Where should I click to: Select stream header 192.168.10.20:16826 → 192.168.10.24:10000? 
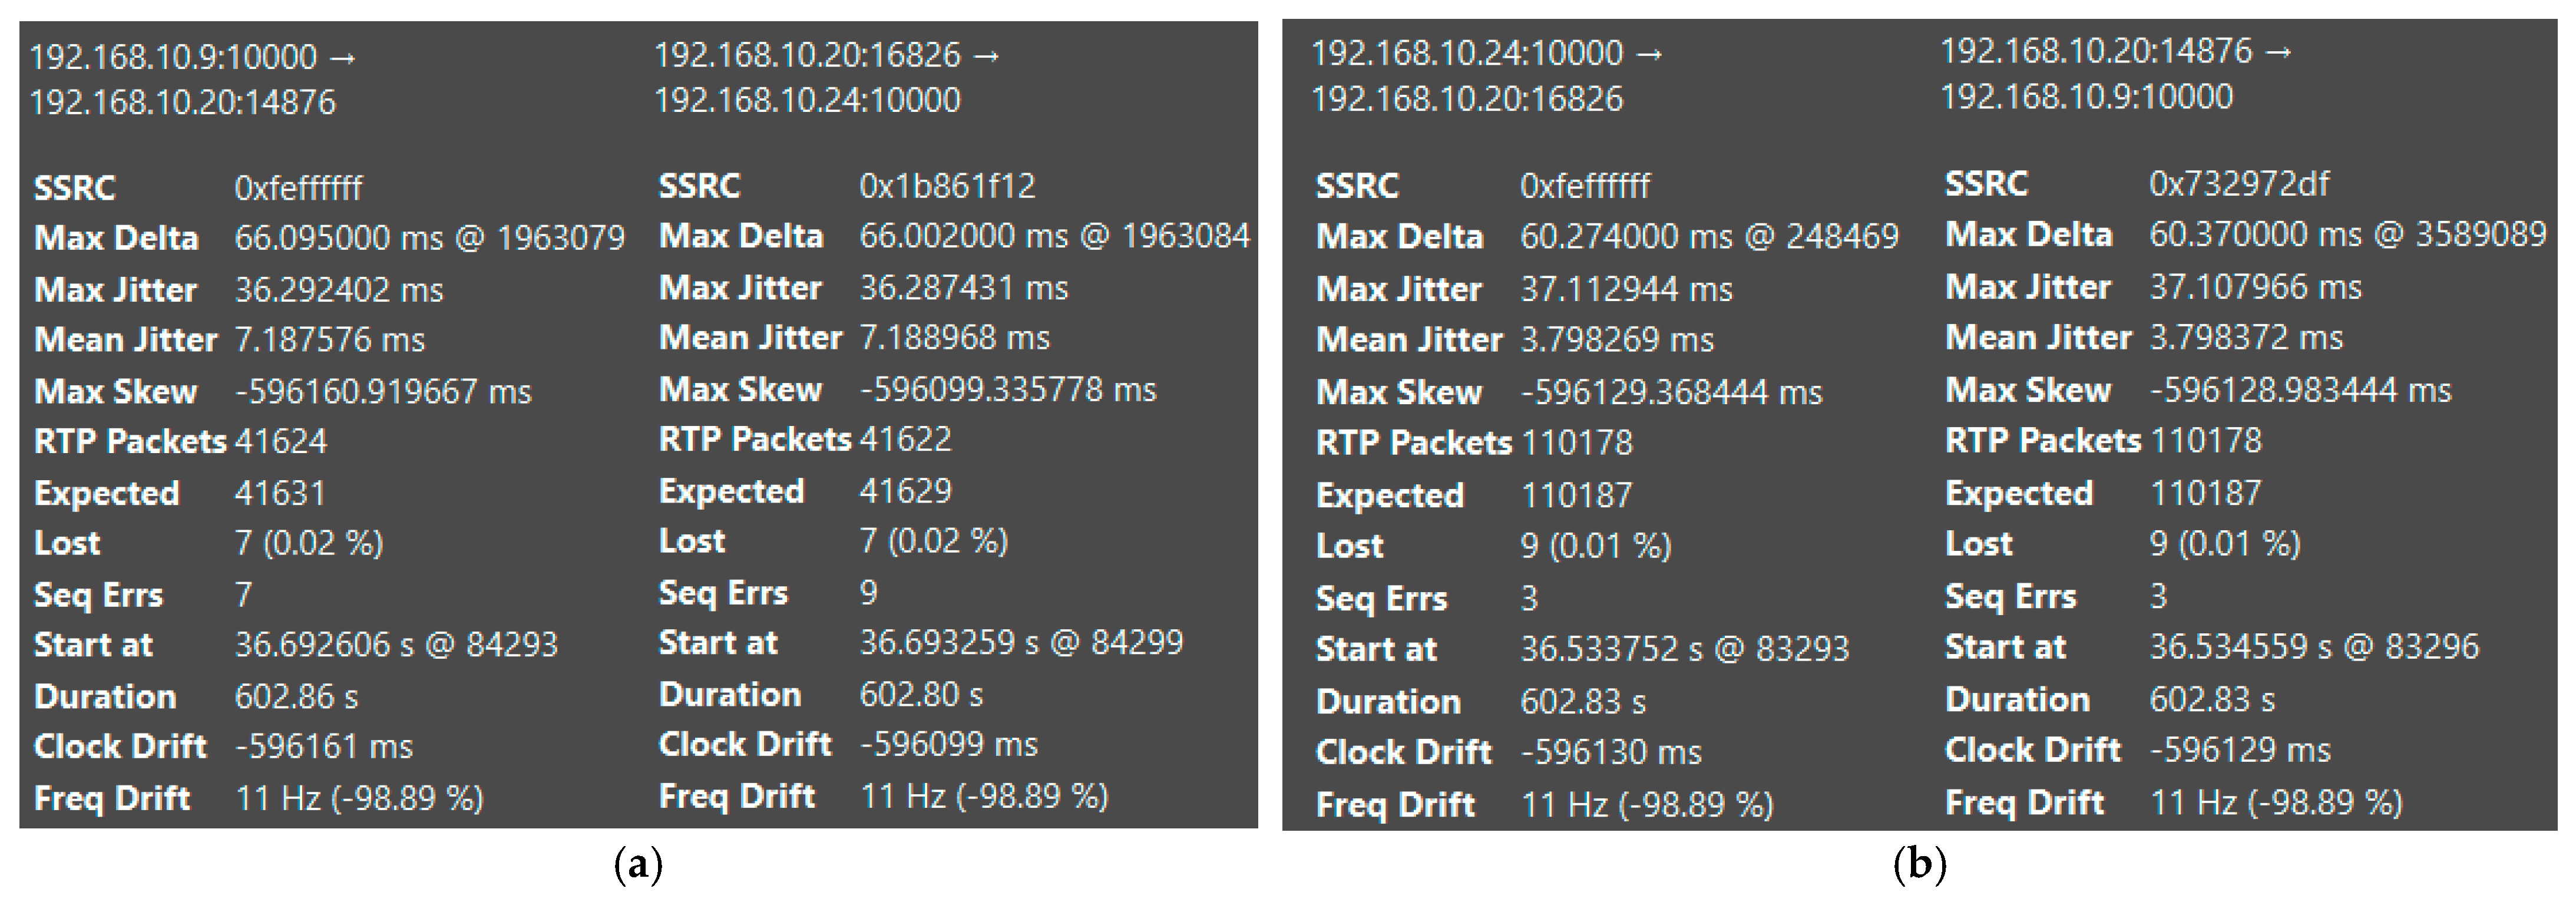tap(826, 77)
